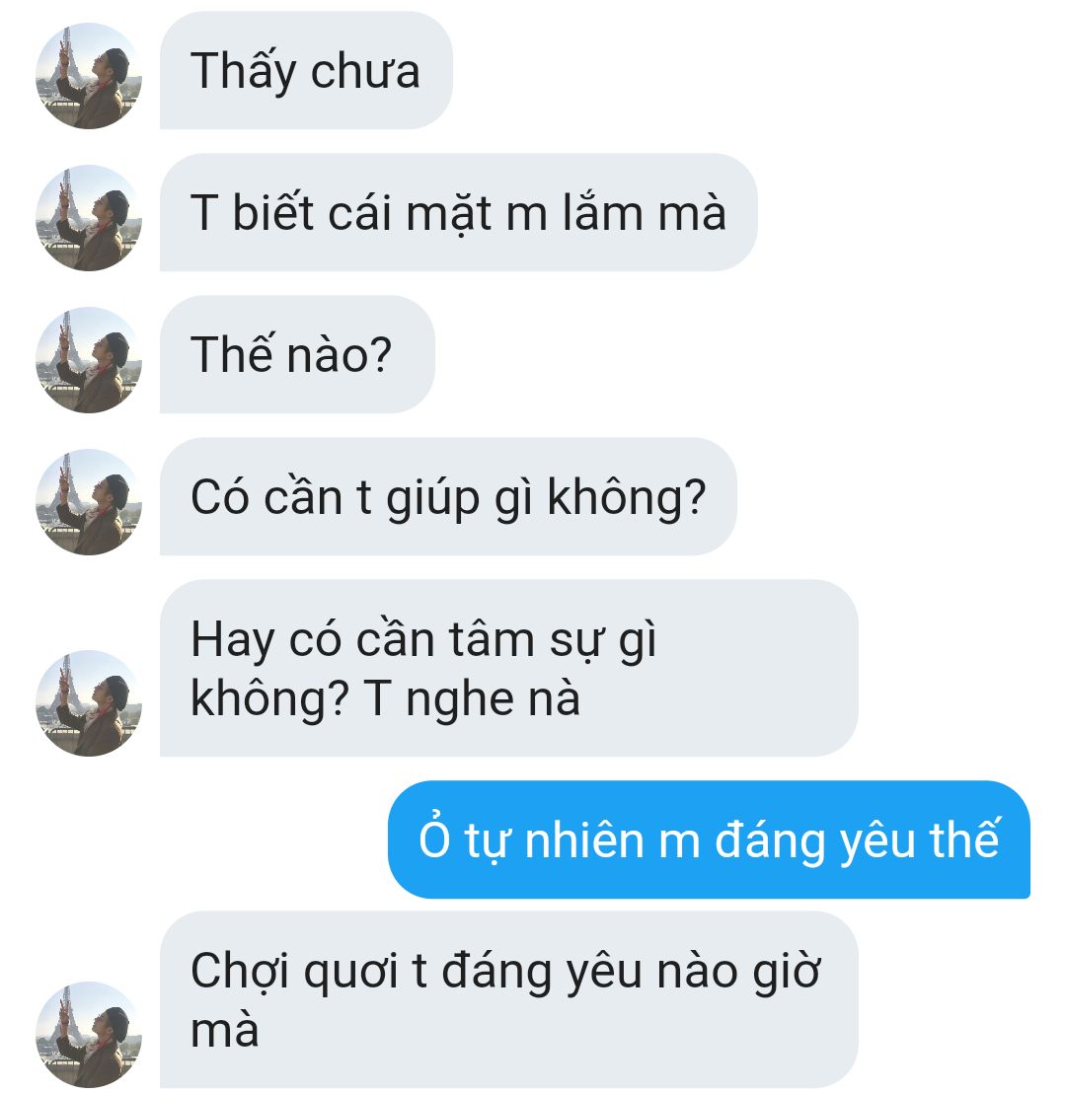Click the word 'mặt' in the second message
Screen dimensions: 1066x1094
pos(448,215)
